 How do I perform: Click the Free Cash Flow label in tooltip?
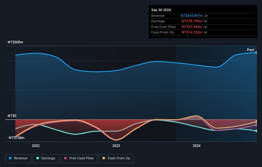pyautogui.click(x=163, y=27)
